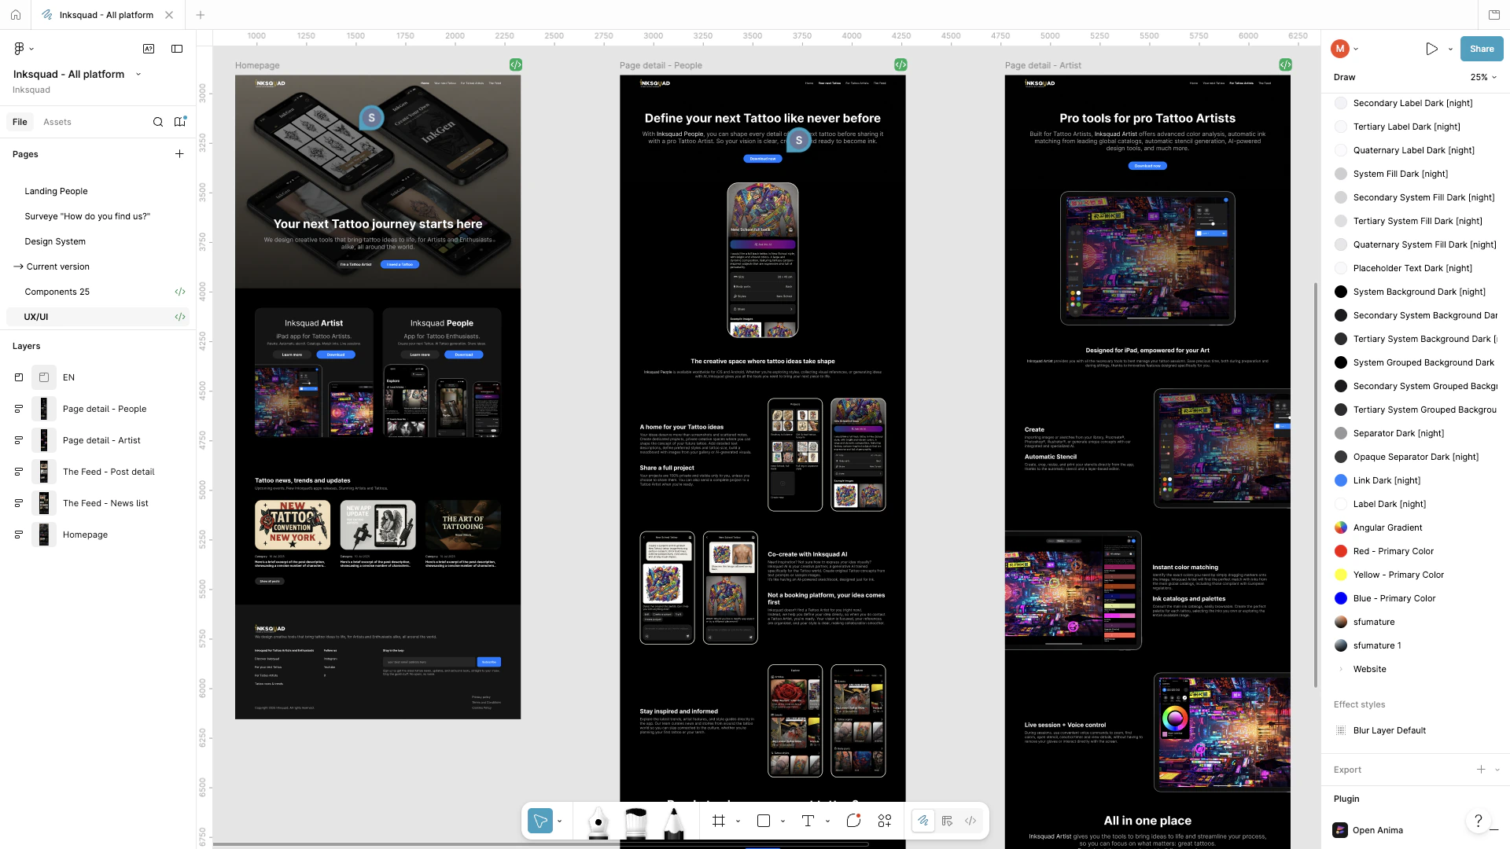Open the Move tool options dropdown arrow
The image size is (1510, 849).
tap(559, 821)
